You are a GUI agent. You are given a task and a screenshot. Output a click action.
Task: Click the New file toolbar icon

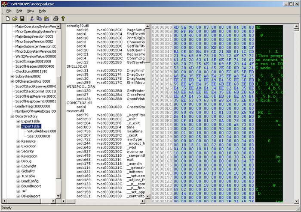pyautogui.click(x=7, y=18)
